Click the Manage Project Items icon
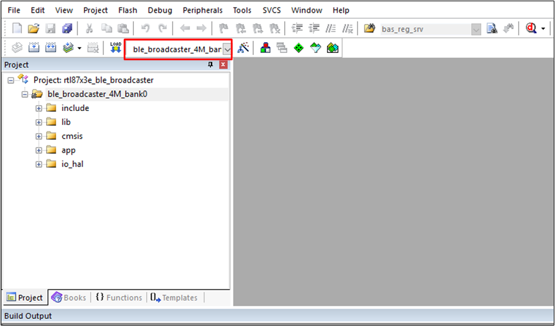 265,49
